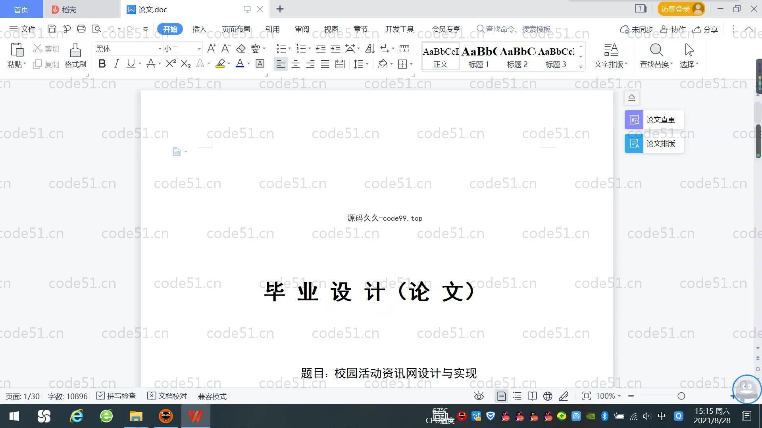Open the 插入 (Insert) tab
The width and height of the screenshot is (762, 428).
199,29
